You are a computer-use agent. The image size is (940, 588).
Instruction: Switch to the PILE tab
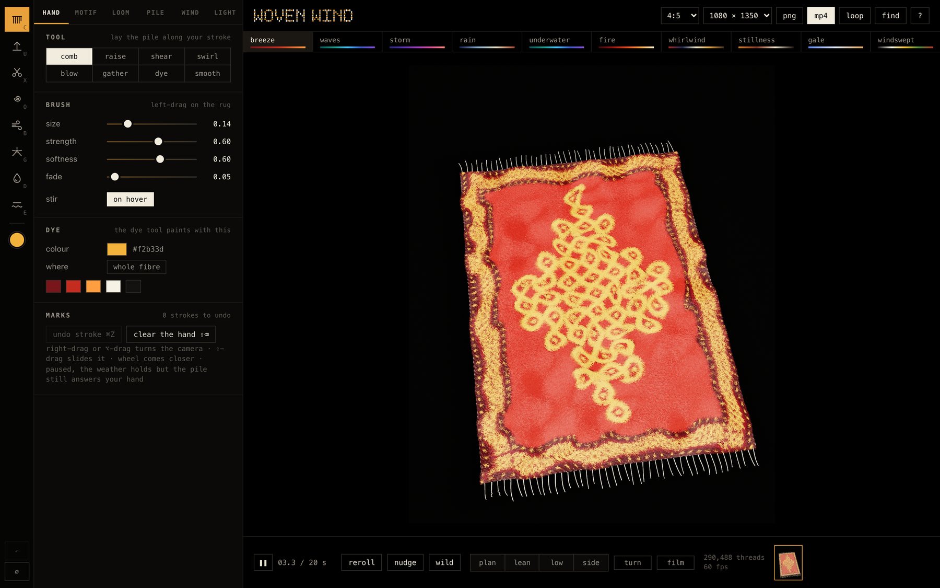click(x=155, y=13)
